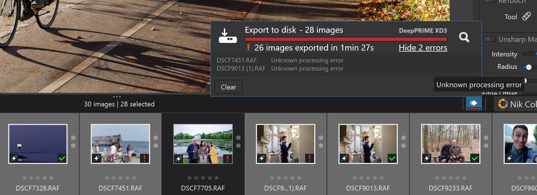Screen dimensions: 537x195
Task: Click sparkle icon on DSCF9233.RAF thumbnail
Action: (427, 158)
